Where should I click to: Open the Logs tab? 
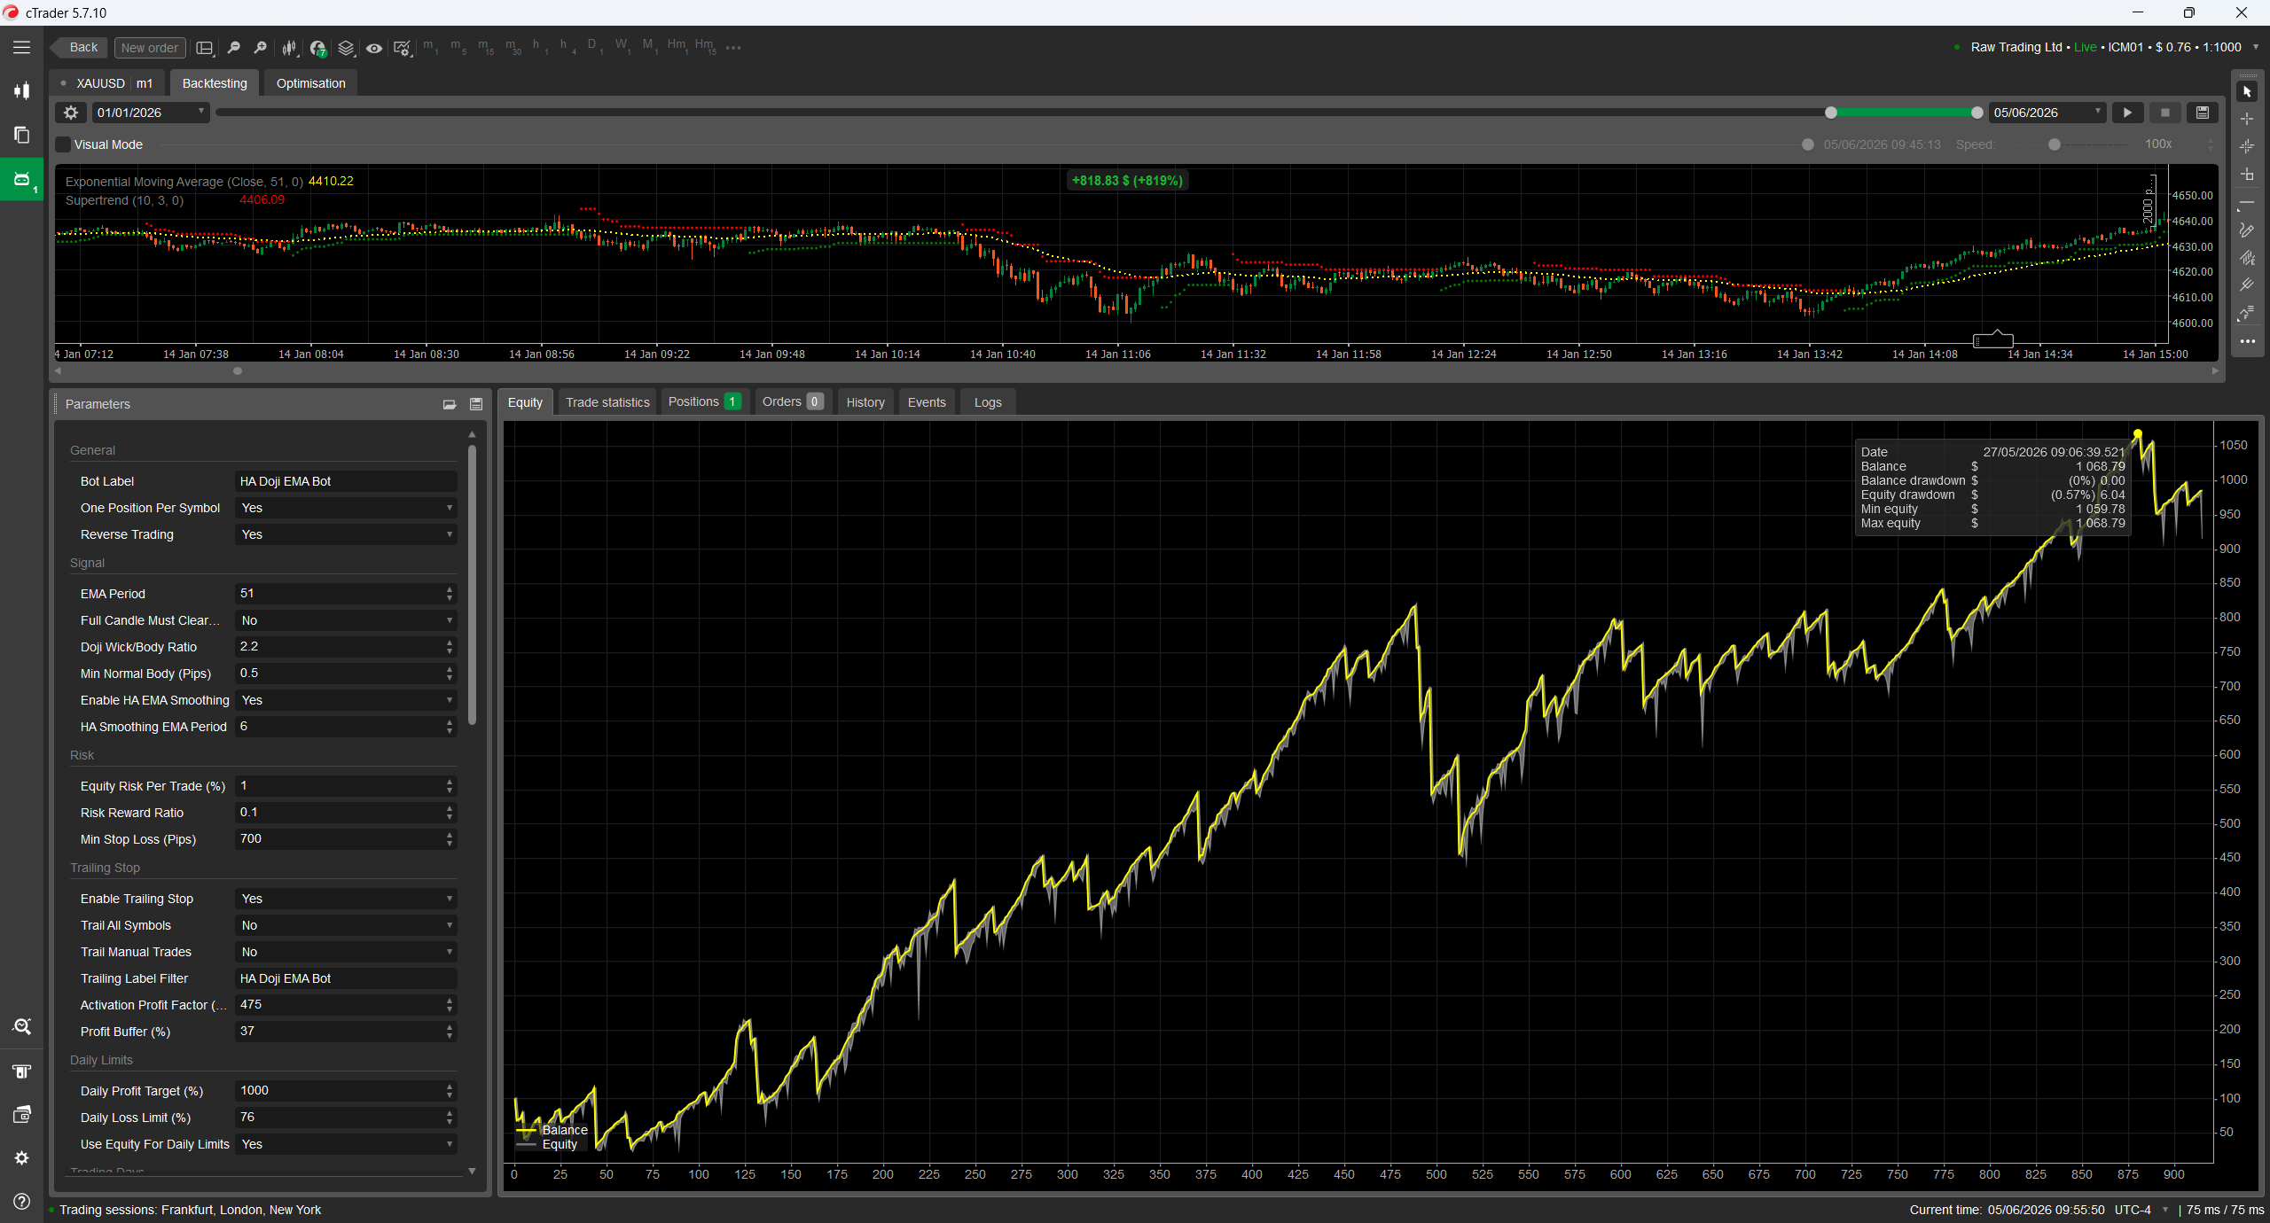click(x=988, y=402)
